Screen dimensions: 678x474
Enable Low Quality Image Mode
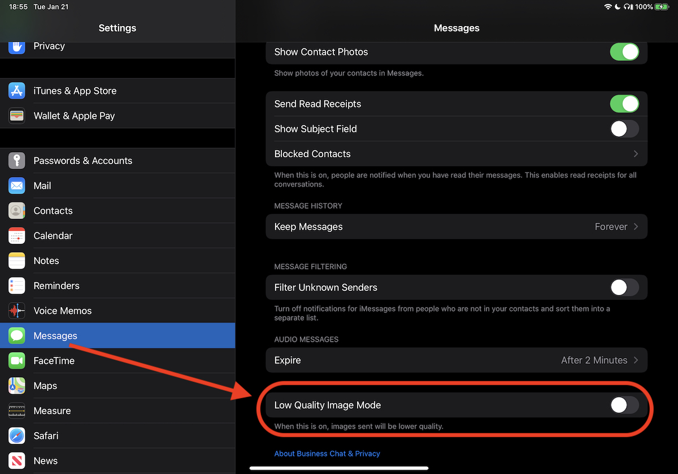(x=624, y=405)
